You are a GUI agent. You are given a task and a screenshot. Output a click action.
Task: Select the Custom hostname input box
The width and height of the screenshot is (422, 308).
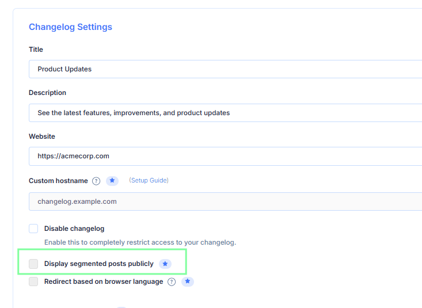[x=225, y=201]
